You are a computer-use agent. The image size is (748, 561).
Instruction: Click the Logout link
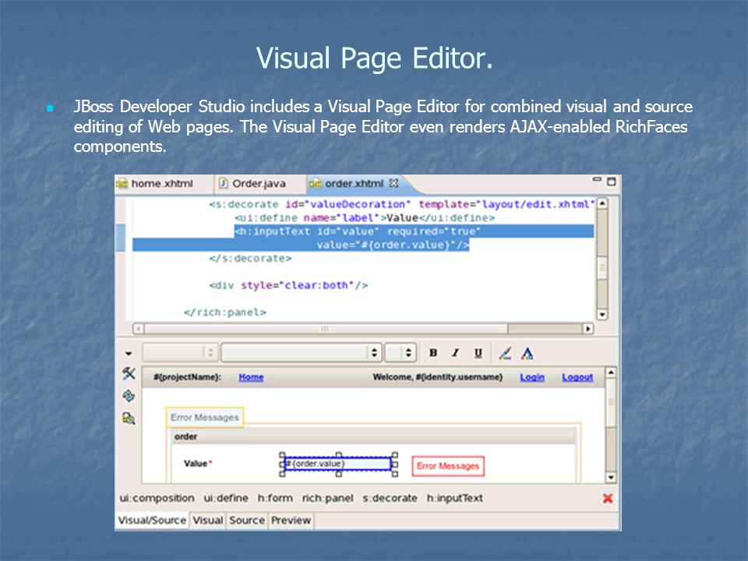pyautogui.click(x=577, y=377)
